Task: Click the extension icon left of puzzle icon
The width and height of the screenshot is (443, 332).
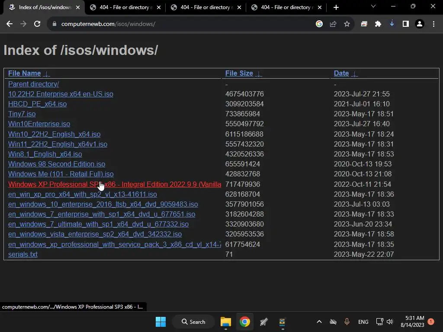Action: (364, 24)
